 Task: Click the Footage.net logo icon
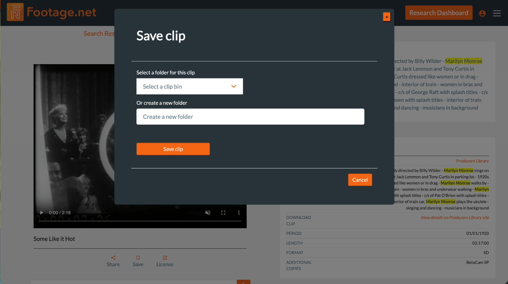[15, 12]
